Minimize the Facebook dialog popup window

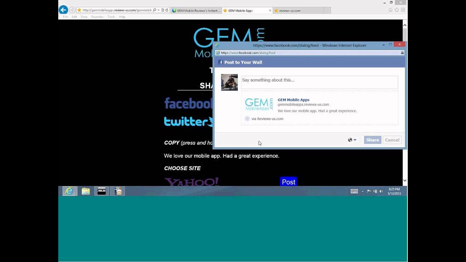[384, 45]
